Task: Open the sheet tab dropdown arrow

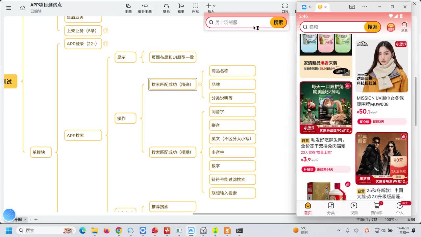Action: click(25, 220)
